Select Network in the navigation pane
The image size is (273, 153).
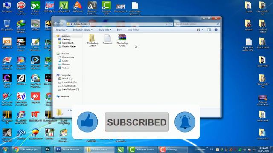(x=64, y=96)
